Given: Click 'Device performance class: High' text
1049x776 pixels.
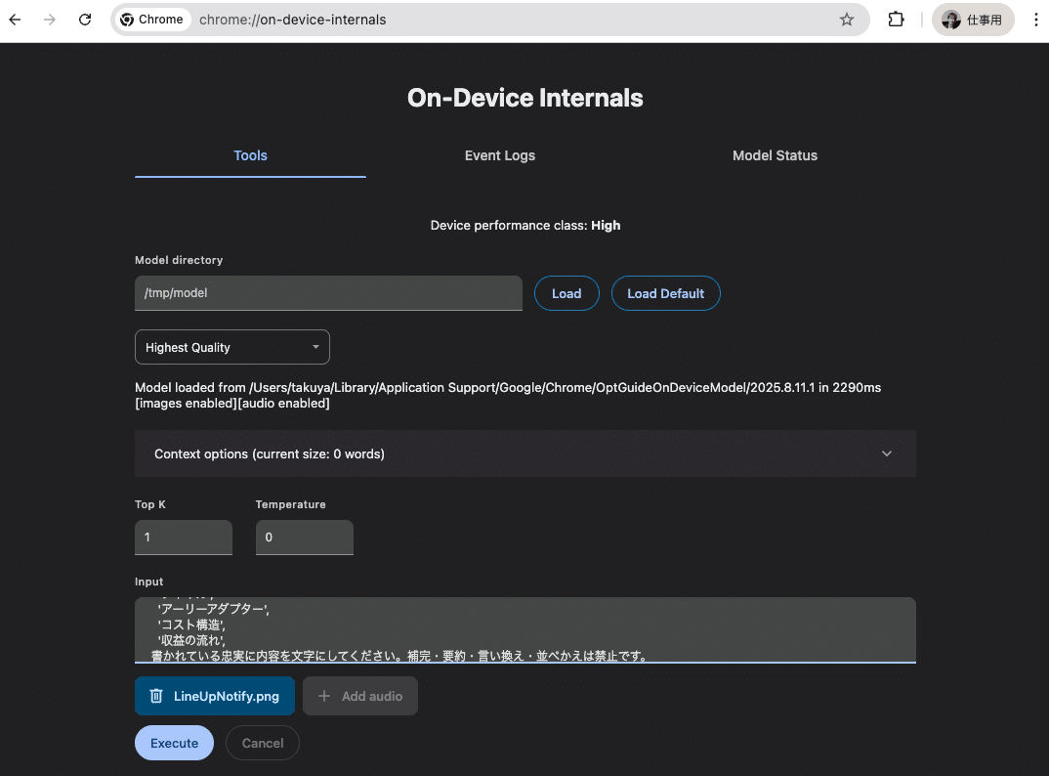Looking at the screenshot, I should click(x=525, y=226).
